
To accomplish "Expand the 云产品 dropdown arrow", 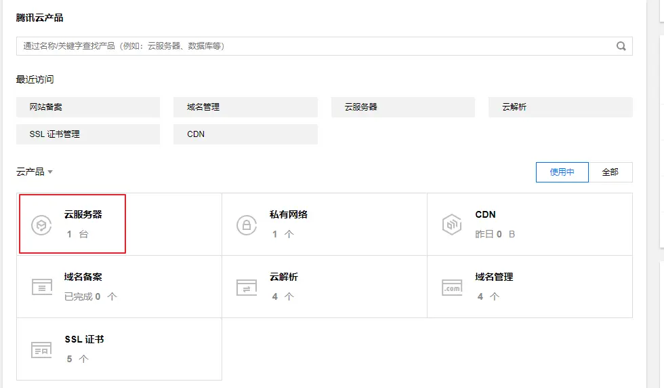I will click(50, 172).
